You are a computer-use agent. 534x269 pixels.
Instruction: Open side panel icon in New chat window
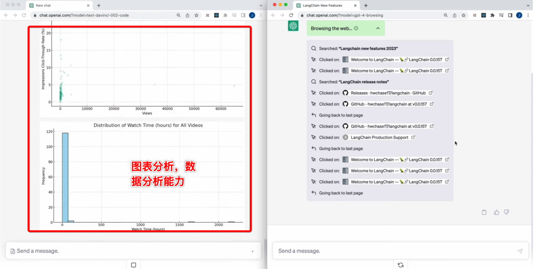point(243,15)
